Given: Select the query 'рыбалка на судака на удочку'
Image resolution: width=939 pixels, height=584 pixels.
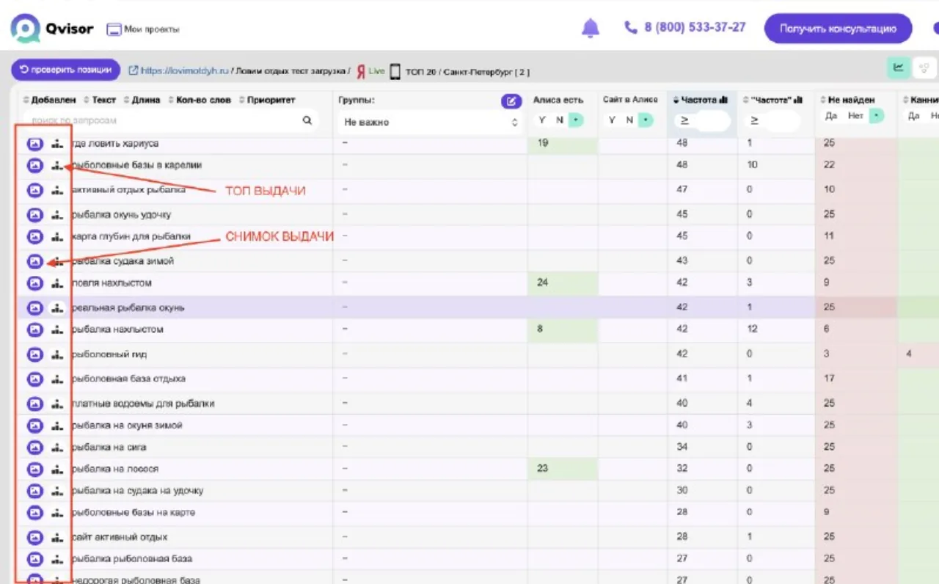Looking at the screenshot, I should (138, 491).
